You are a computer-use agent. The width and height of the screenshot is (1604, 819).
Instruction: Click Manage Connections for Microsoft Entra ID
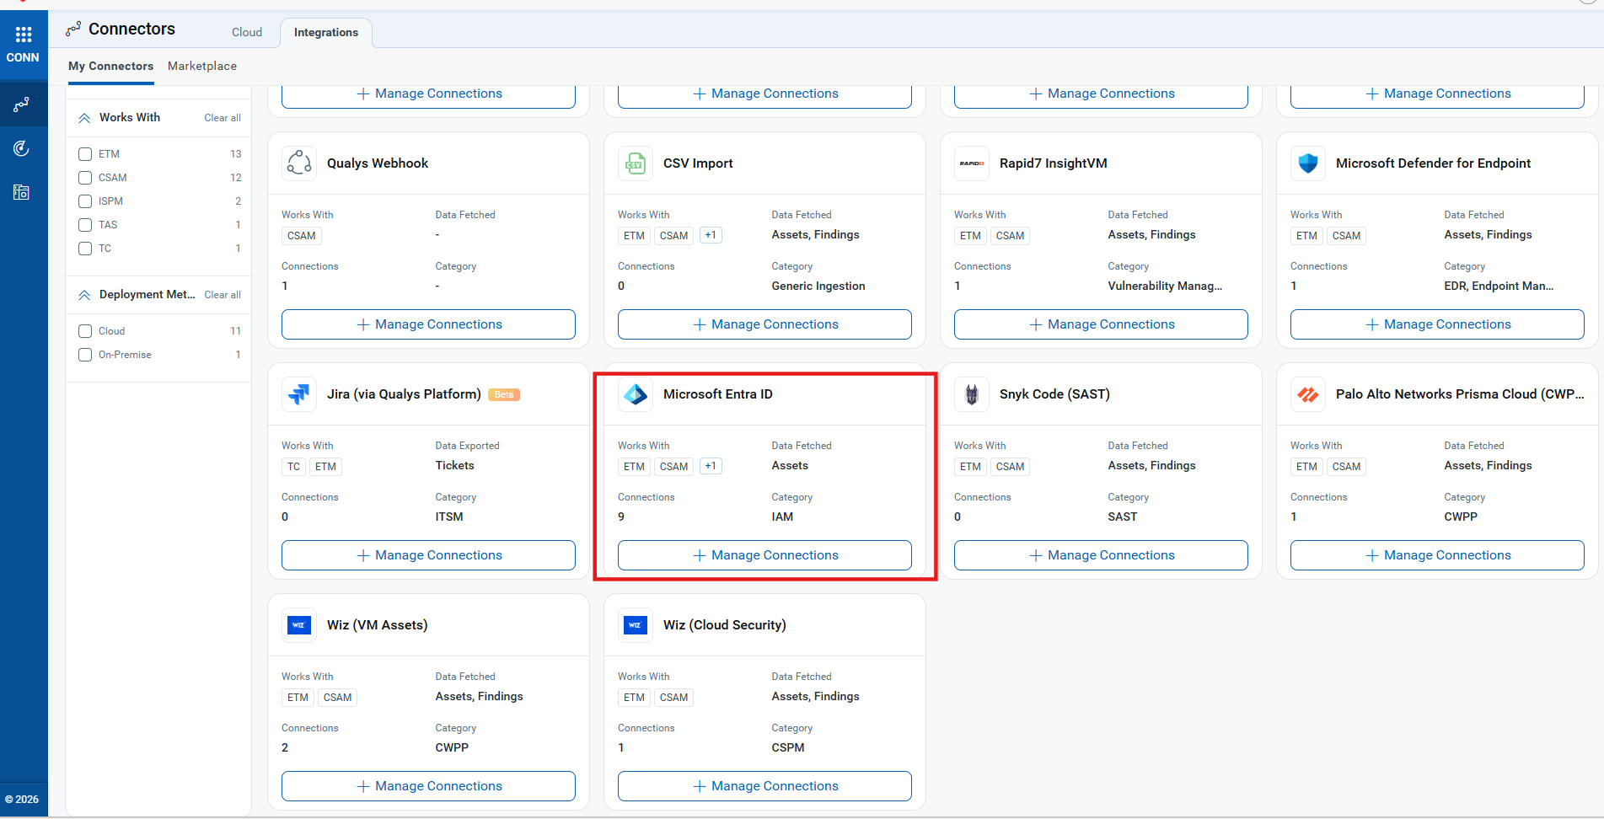tap(764, 555)
